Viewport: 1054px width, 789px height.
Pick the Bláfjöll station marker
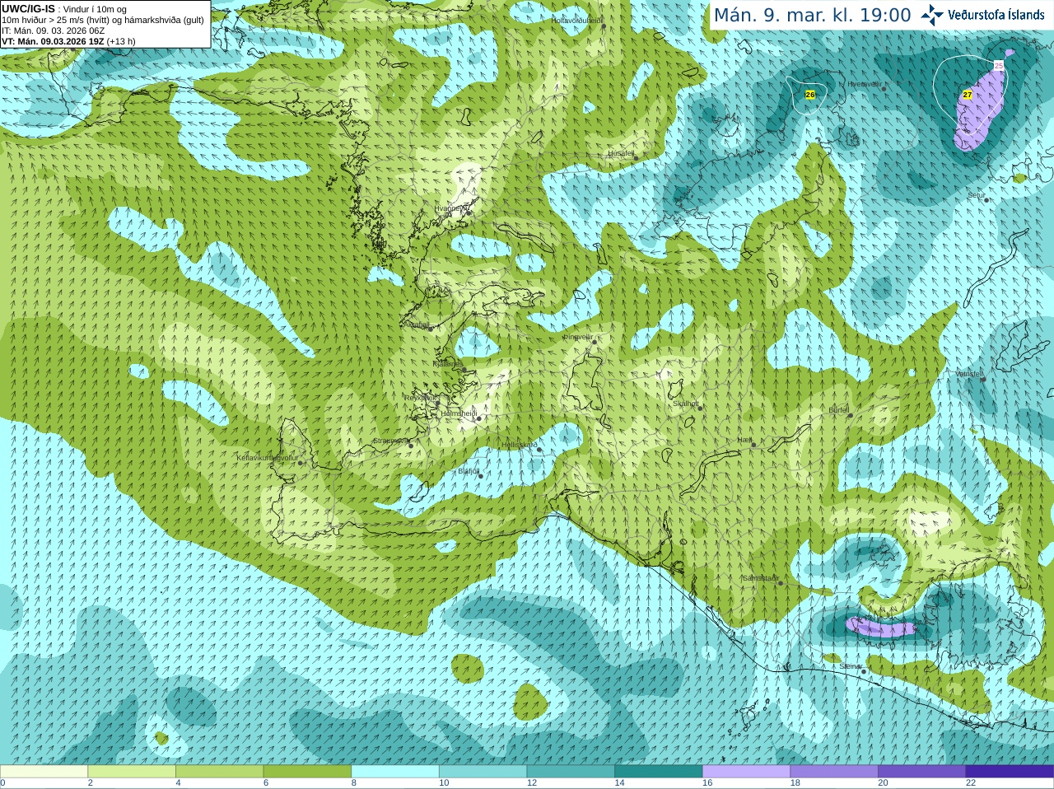coord(481,476)
